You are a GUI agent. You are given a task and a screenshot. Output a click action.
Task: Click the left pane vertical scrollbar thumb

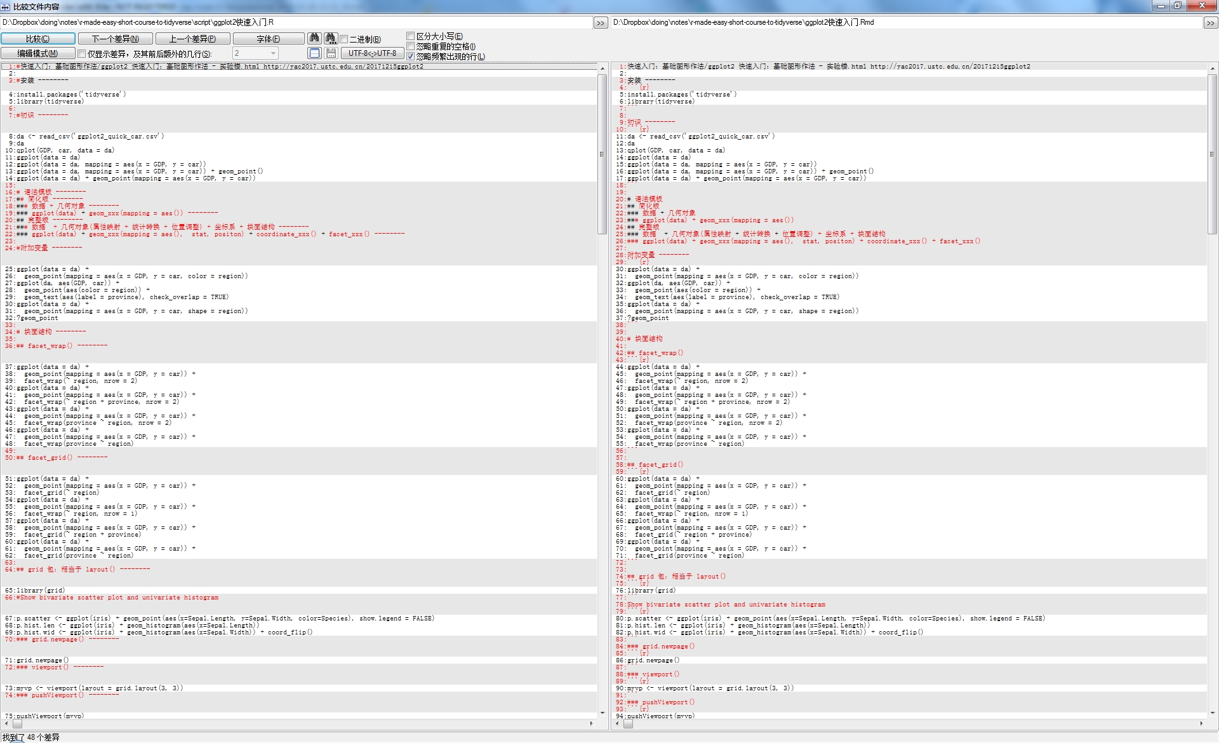[602, 154]
